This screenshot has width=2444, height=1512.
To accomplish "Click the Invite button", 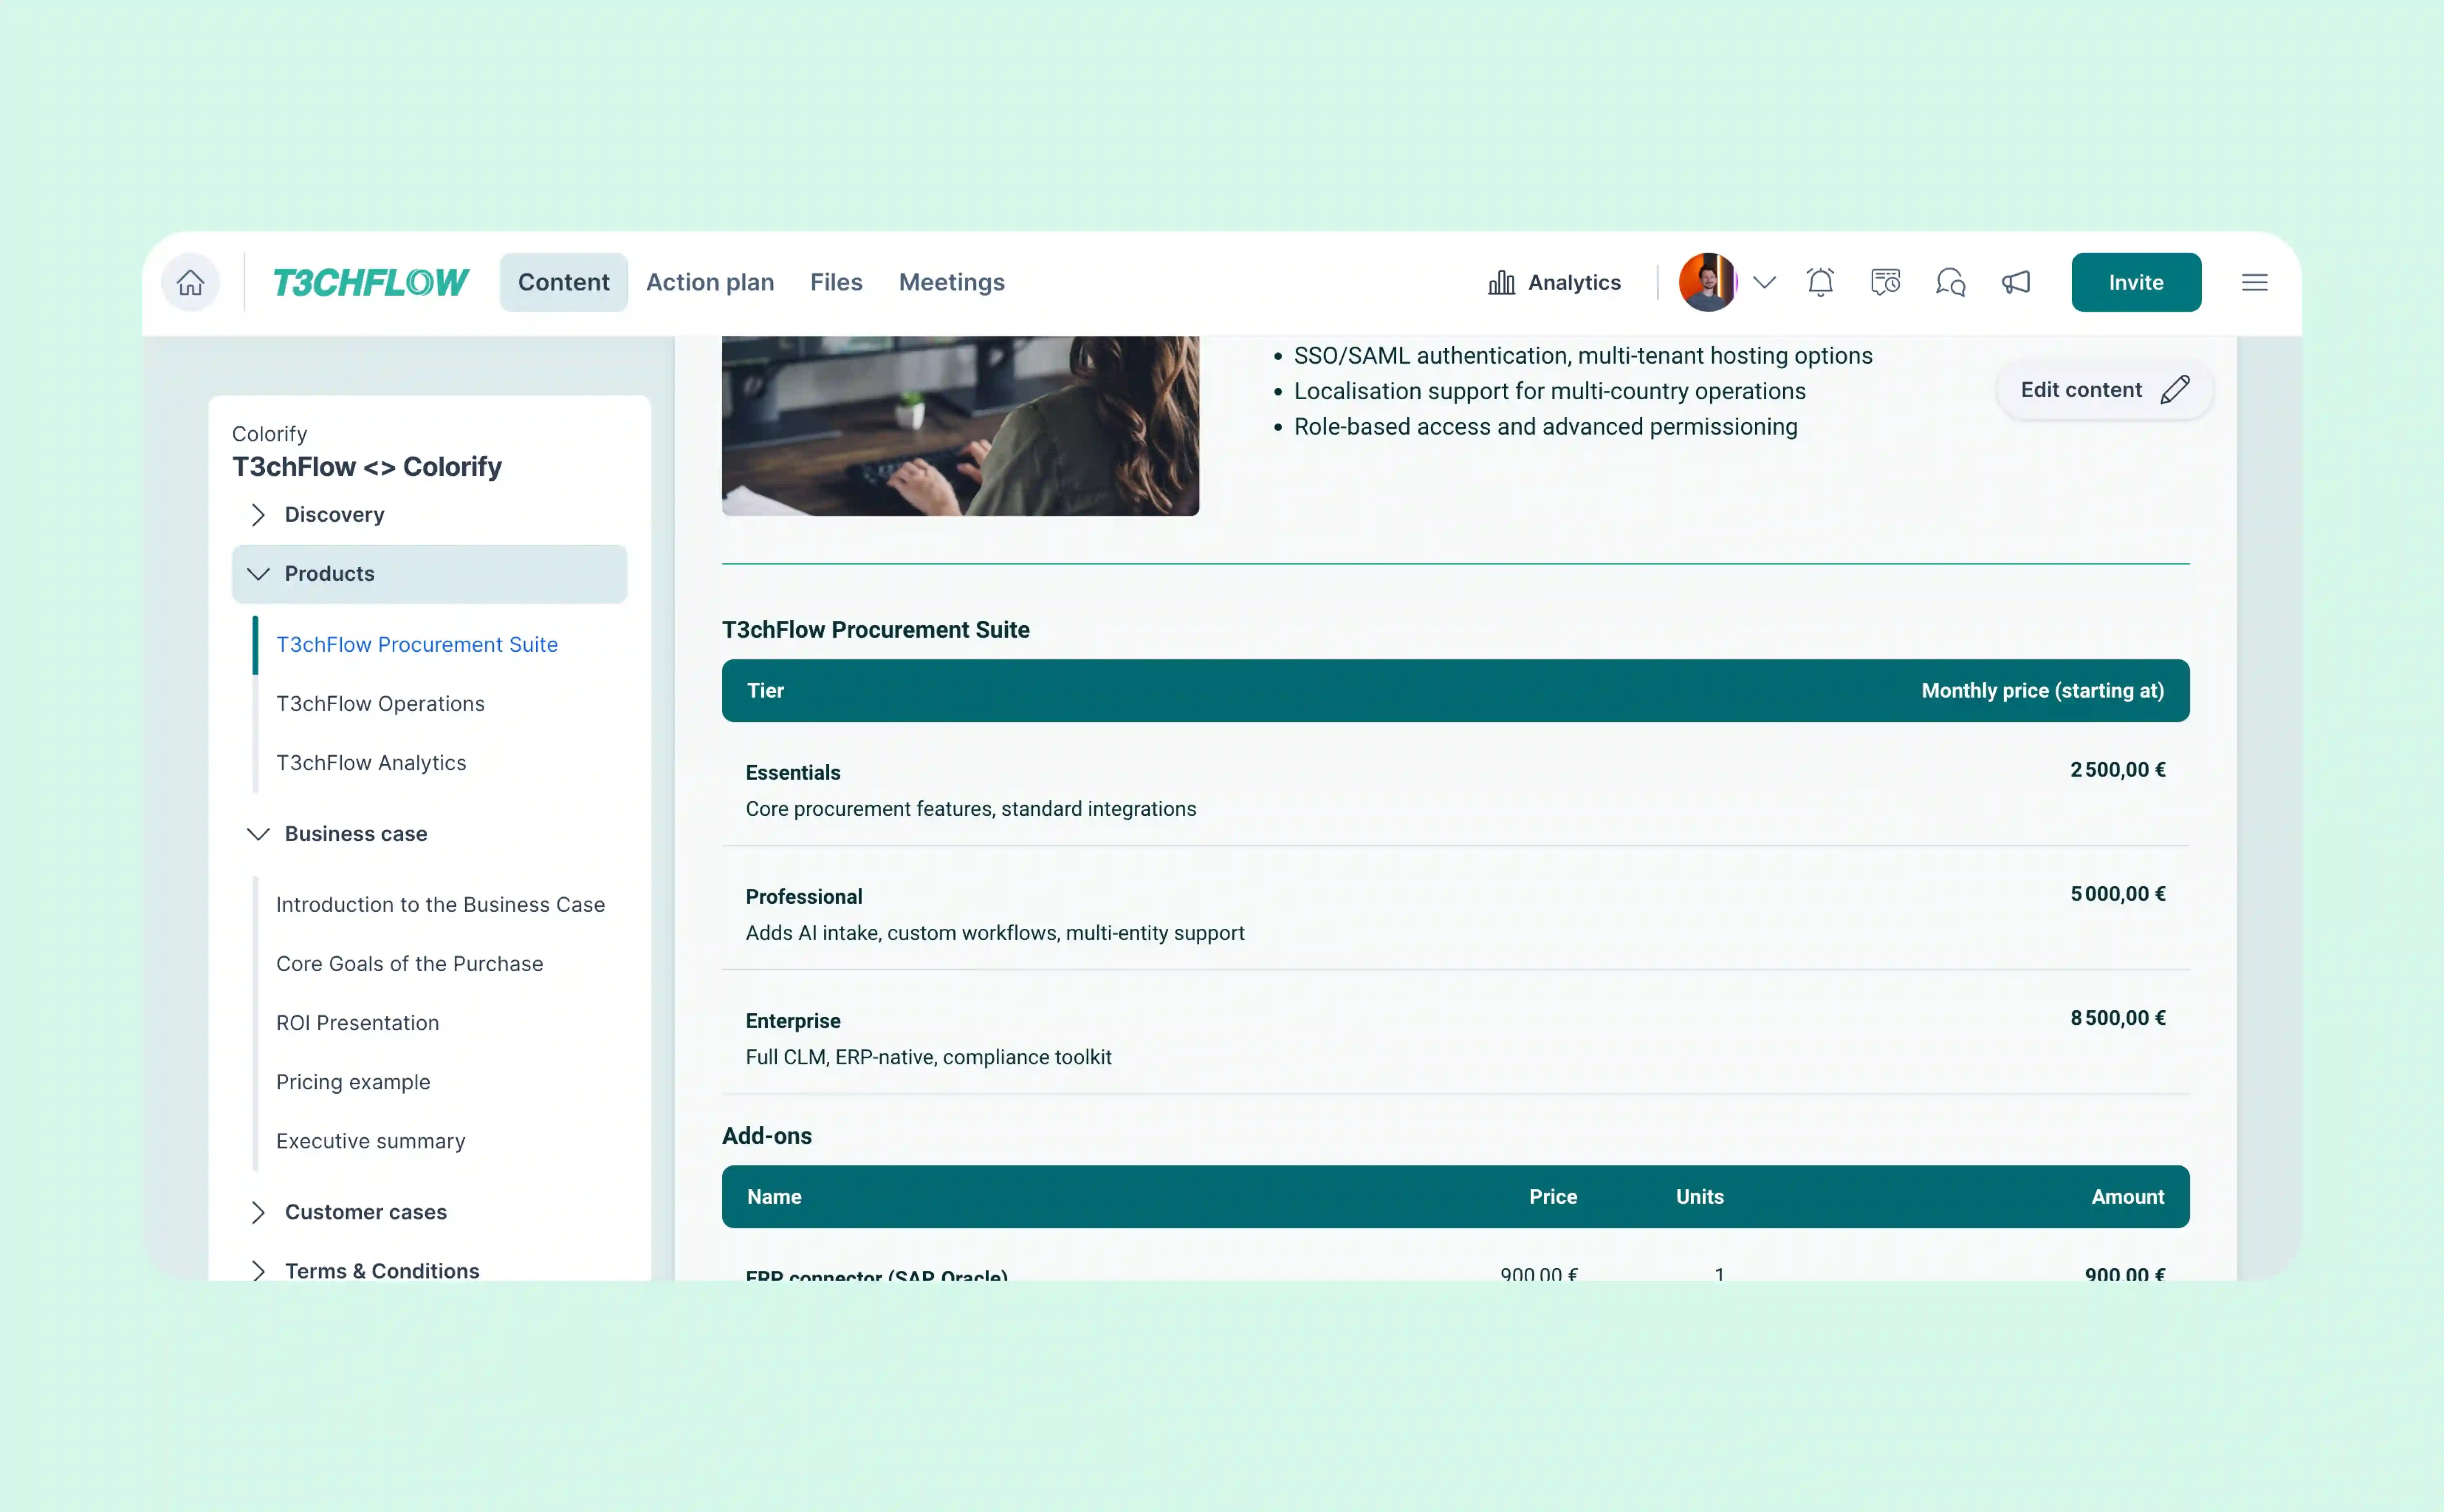I will 2136,282.
